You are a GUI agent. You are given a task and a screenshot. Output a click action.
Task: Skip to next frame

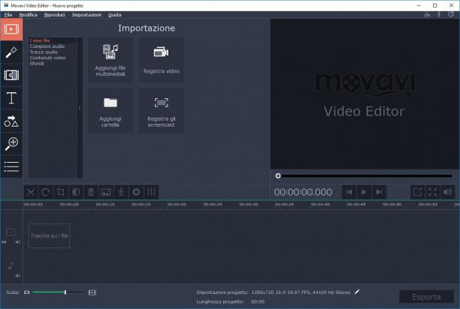pyautogui.click(x=379, y=192)
